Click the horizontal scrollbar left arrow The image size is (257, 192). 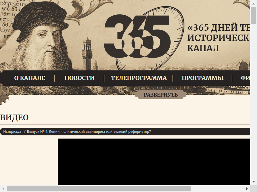click(x=3, y=188)
